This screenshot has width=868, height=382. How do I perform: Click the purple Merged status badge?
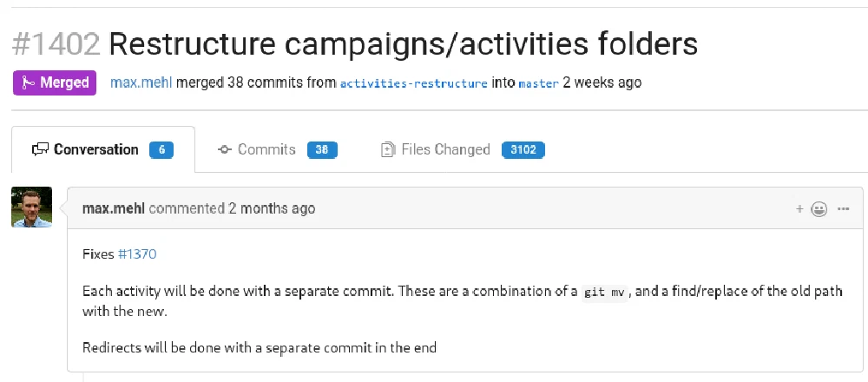coord(55,83)
